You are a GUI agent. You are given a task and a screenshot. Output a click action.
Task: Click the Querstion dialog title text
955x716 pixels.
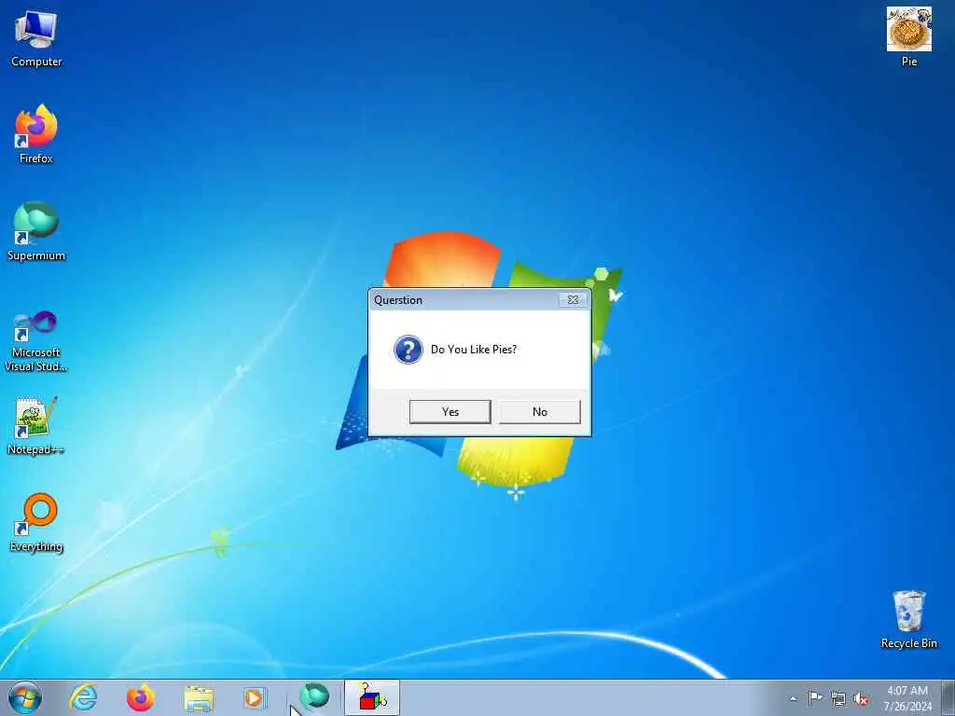397,300
